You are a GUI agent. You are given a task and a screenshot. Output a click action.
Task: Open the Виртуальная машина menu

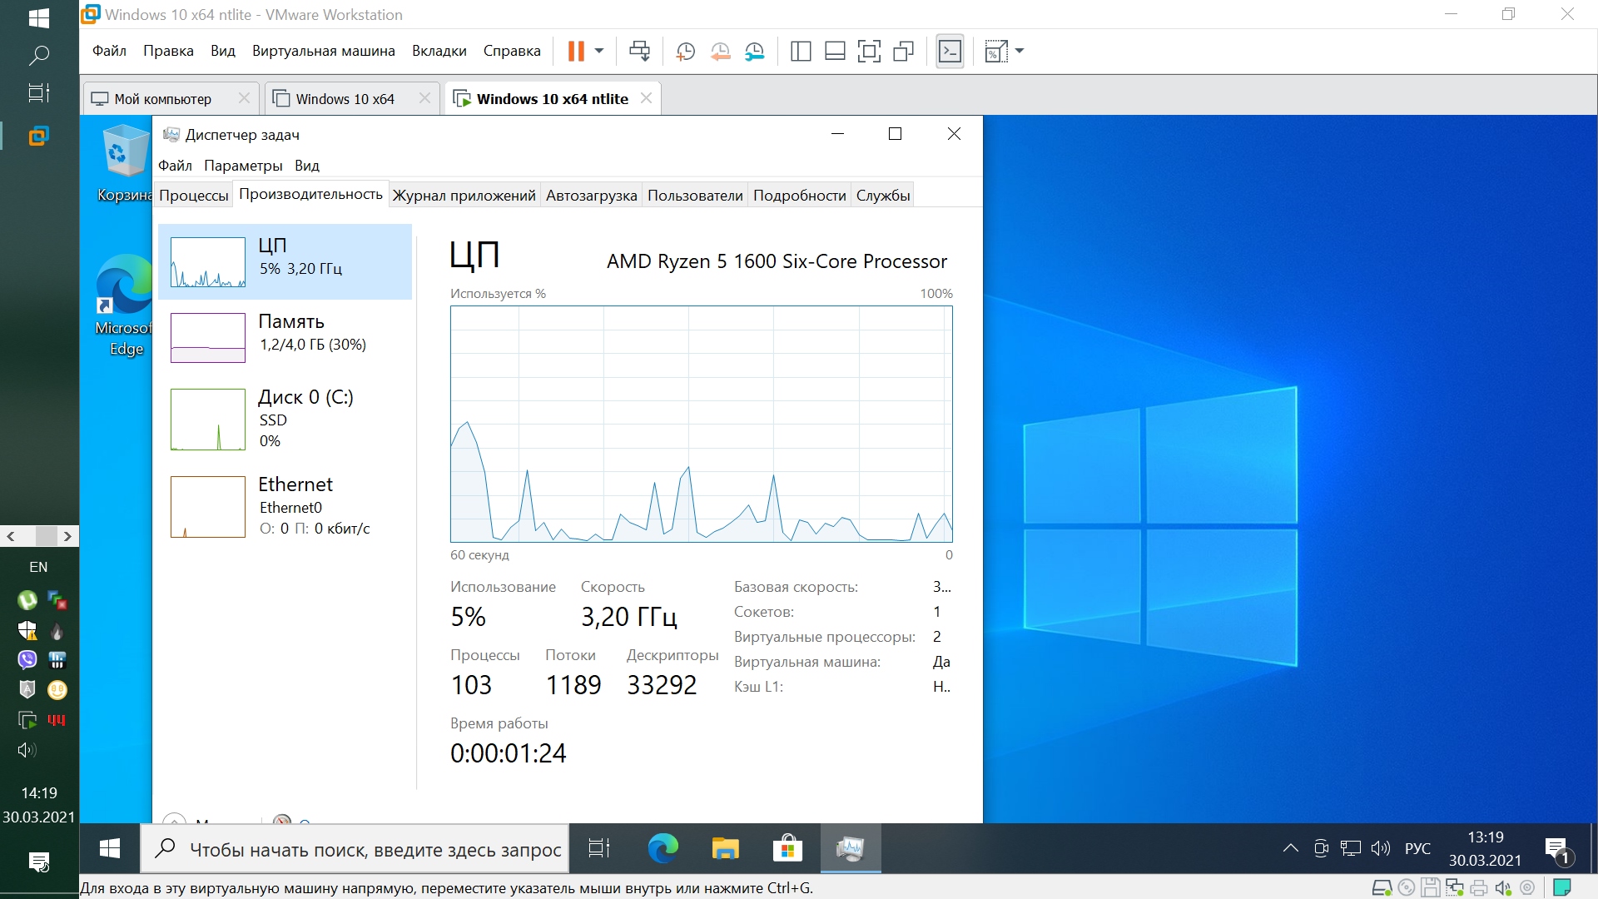[x=323, y=51]
